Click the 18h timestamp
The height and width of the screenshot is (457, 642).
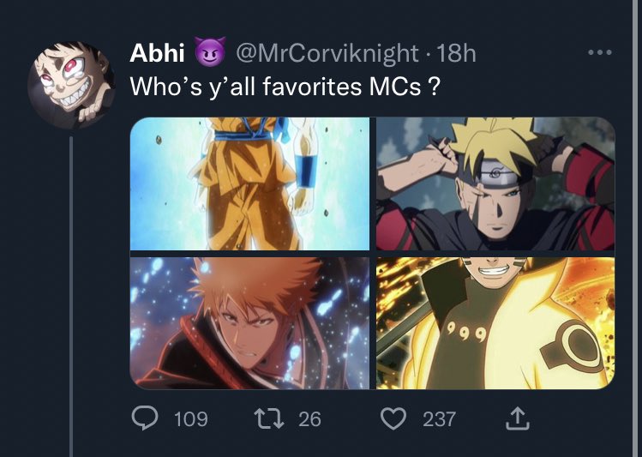(456, 53)
